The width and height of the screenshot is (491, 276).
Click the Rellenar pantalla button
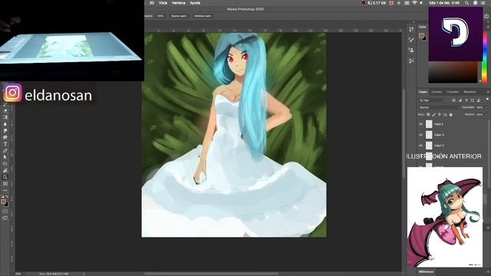pyautogui.click(x=203, y=15)
